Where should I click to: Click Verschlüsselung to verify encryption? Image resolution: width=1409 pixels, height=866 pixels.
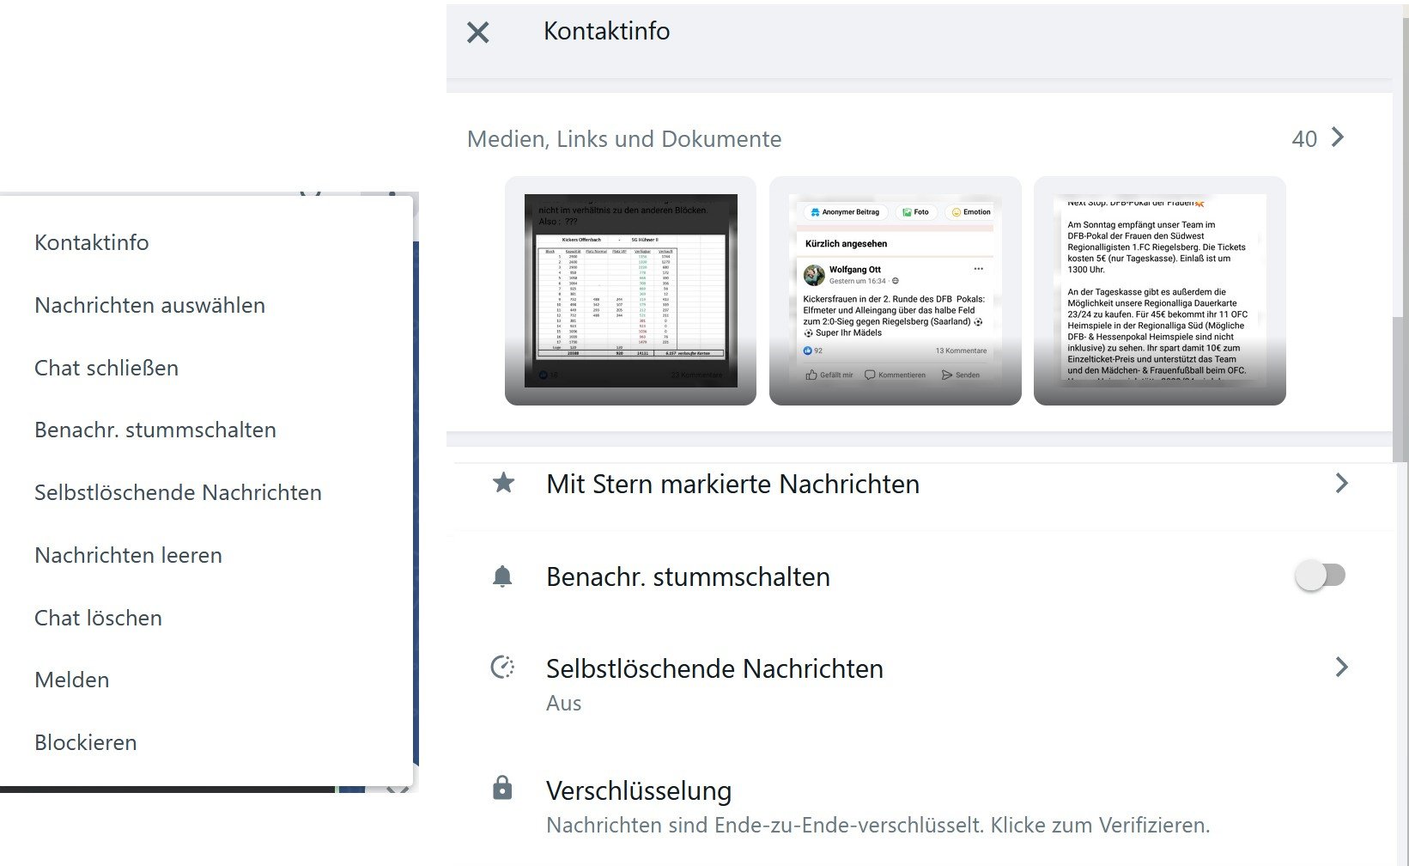click(x=639, y=790)
